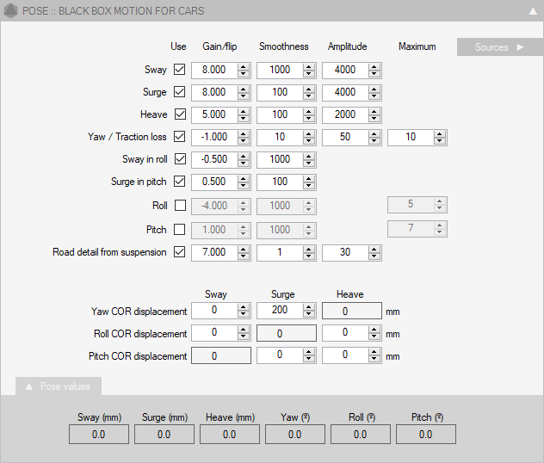Enable the Roll checkbox
Image resolution: width=544 pixels, height=463 pixels.
pos(180,206)
